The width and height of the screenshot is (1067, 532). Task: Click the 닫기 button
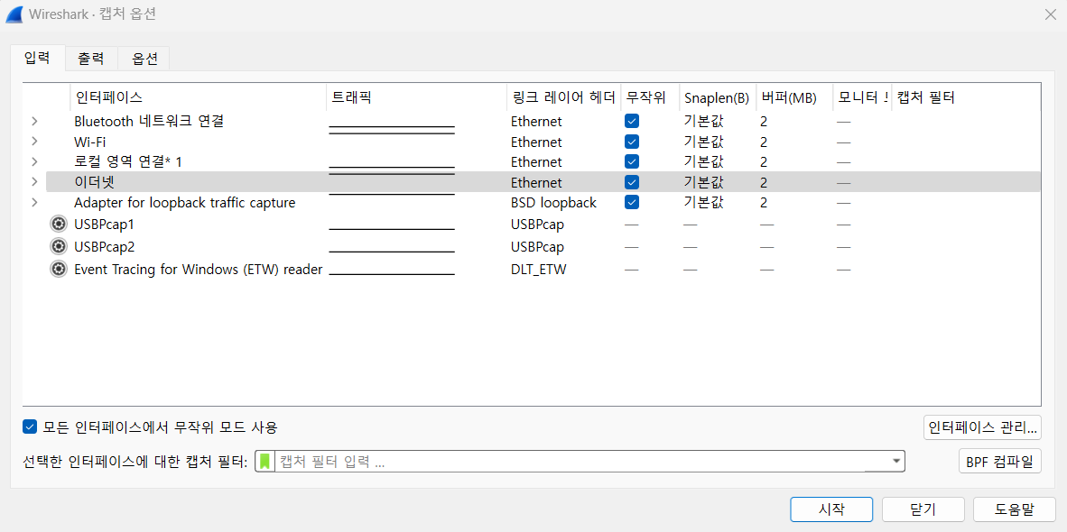tap(923, 509)
